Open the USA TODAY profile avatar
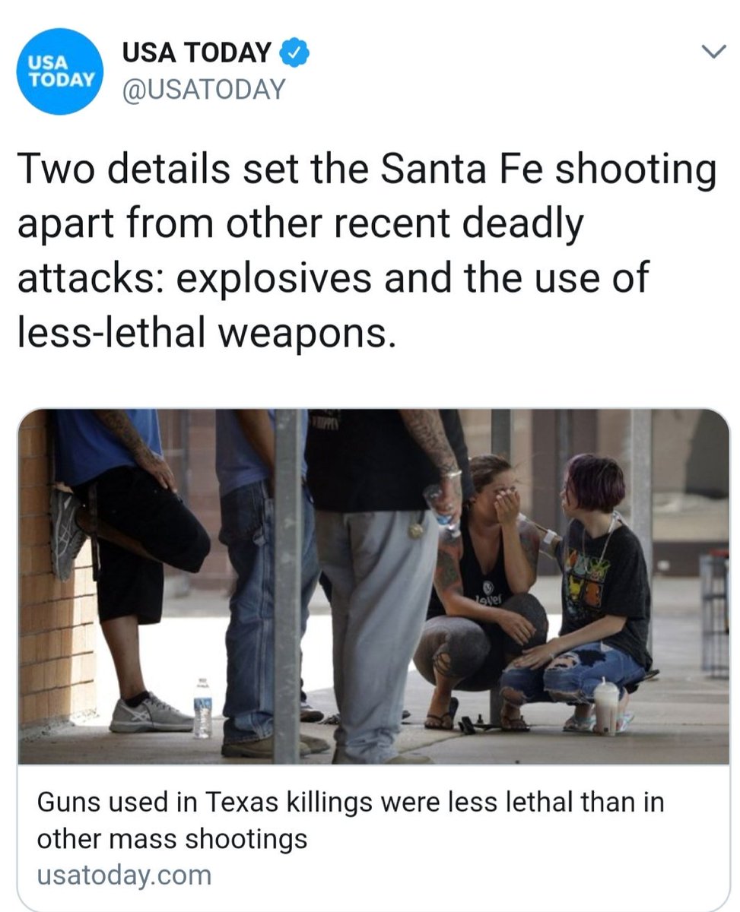740x912 pixels. coord(60,71)
